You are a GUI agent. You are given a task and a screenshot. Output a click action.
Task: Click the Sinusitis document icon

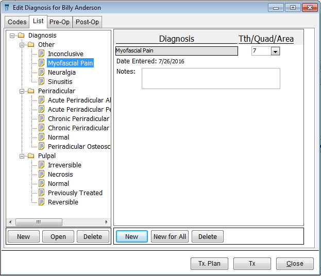(x=42, y=82)
